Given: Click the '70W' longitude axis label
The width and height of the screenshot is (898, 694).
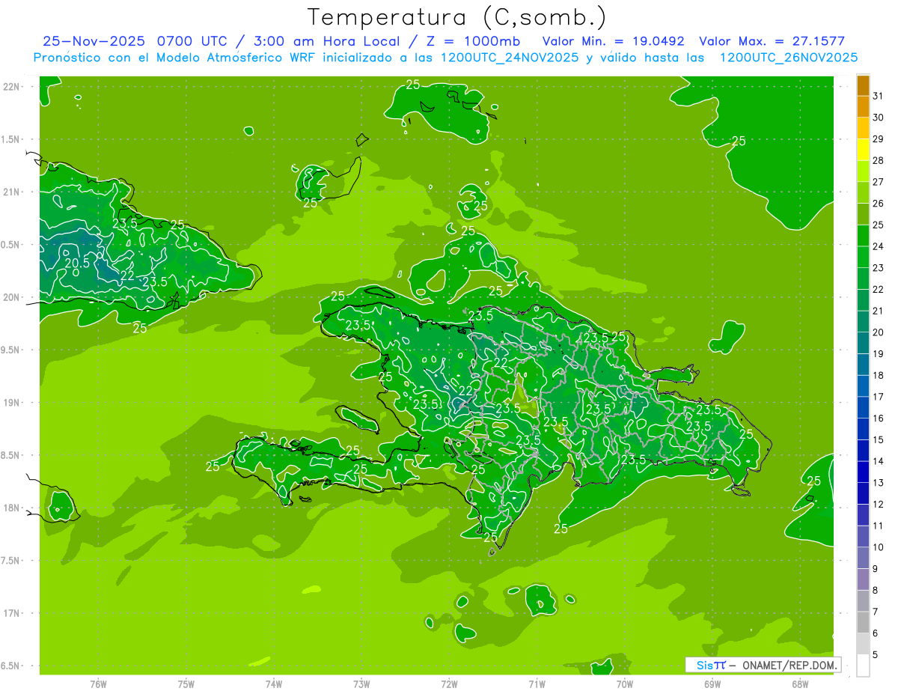Looking at the screenshot, I should [x=625, y=684].
